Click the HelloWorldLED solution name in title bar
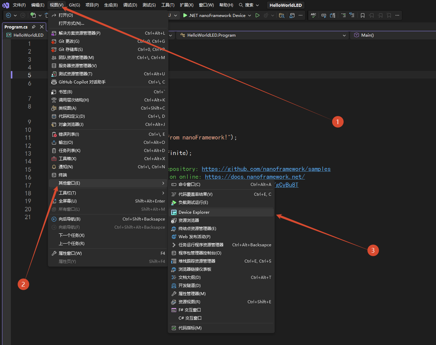 (286, 5)
